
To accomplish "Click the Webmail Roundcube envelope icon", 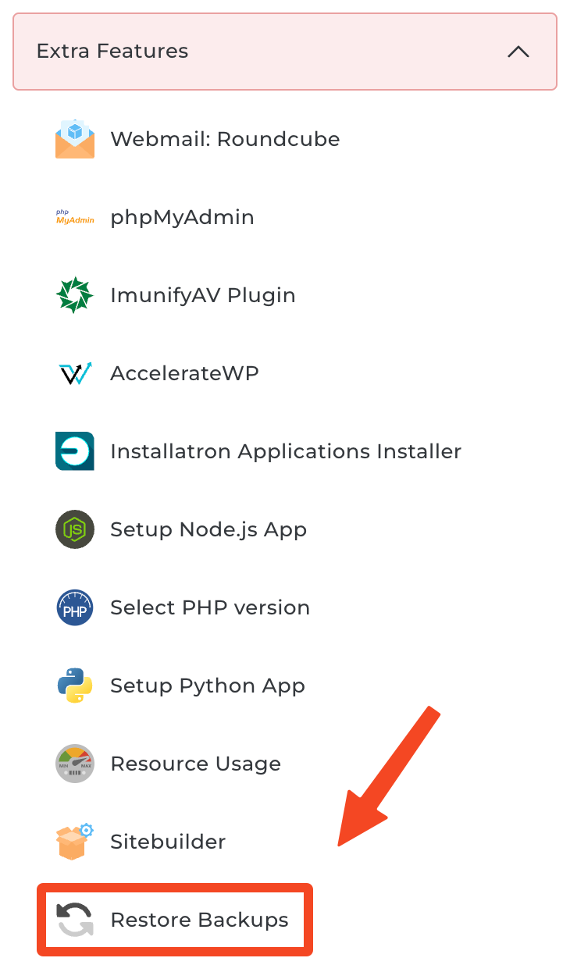I will 75,139.
